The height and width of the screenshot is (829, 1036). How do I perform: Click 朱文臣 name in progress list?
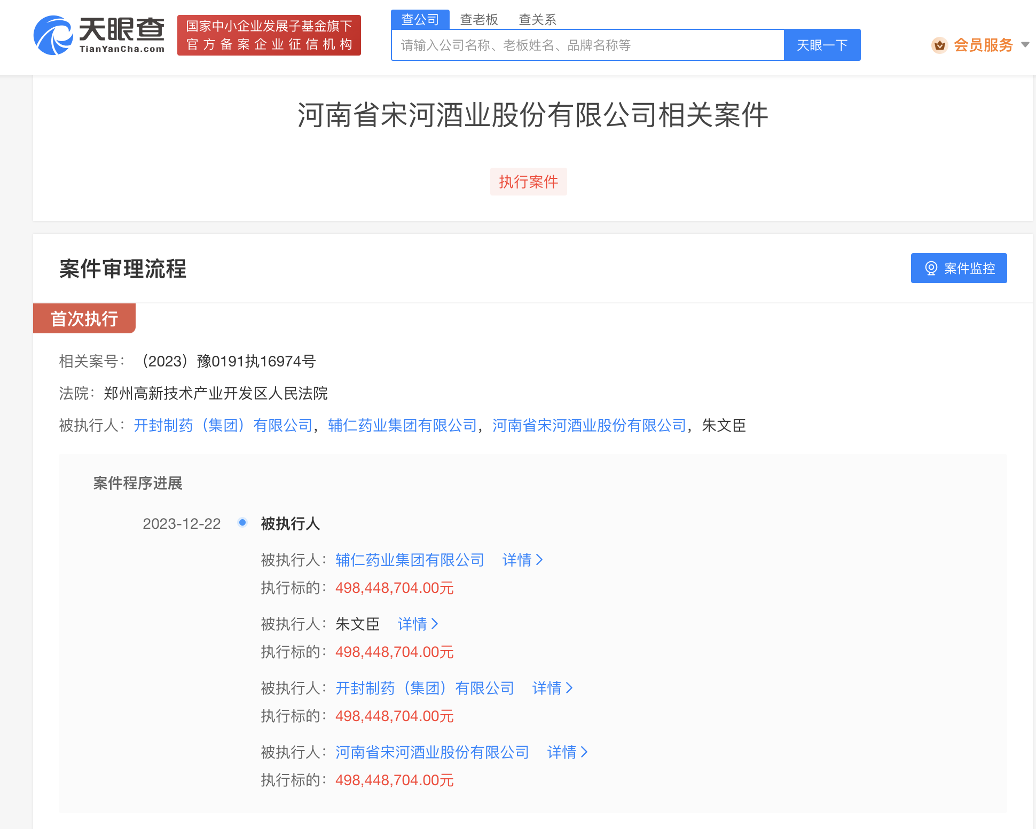coord(358,624)
